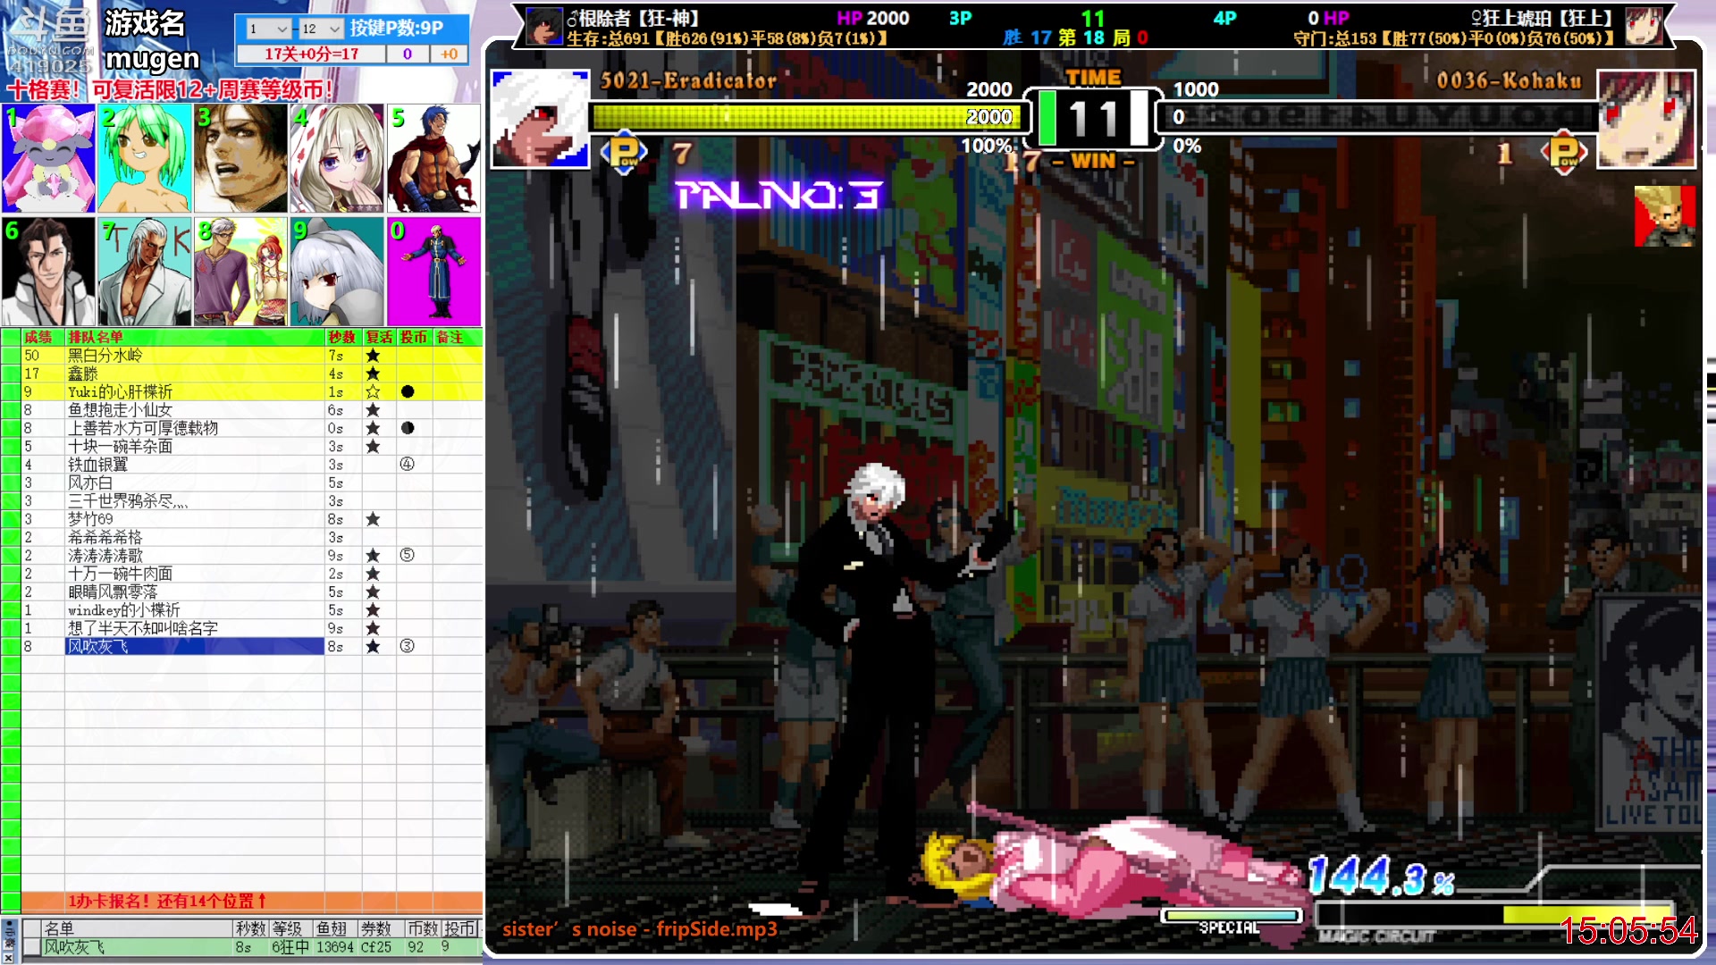Click the hollow star for Yuki的心肝襟祈

coord(373,391)
